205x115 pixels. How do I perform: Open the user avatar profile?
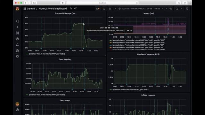[x=17, y=104]
